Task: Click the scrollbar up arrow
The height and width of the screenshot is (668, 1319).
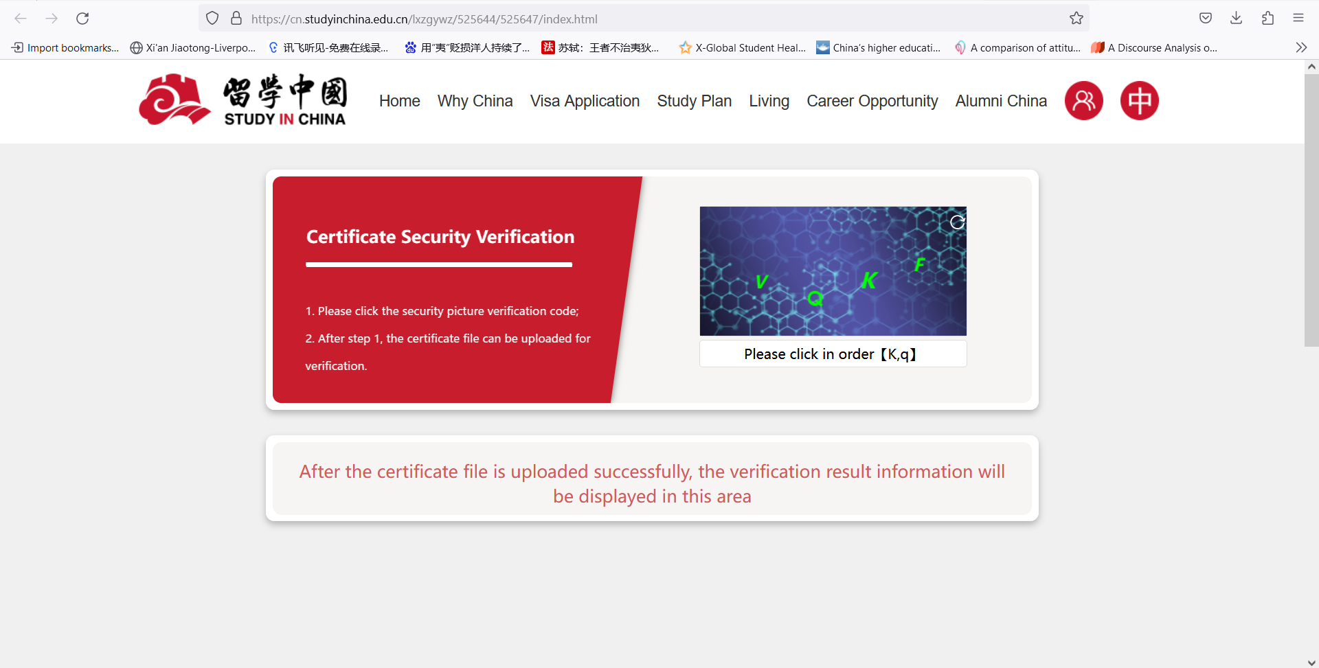Action: pos(1311,67)
